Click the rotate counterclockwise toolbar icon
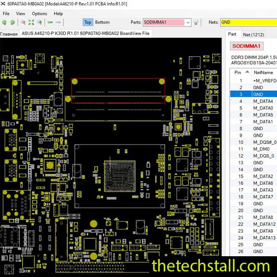 pyautogui.click(x=5, y=22)
